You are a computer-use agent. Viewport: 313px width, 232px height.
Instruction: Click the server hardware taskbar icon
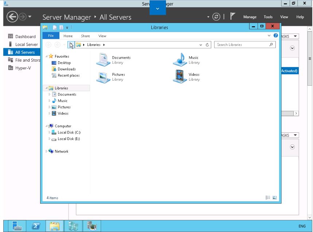pos(92,226)
